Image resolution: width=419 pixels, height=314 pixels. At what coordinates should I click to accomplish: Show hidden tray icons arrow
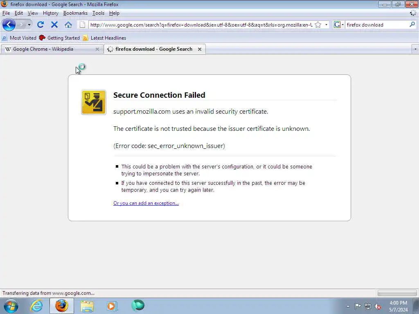[348, 306]
